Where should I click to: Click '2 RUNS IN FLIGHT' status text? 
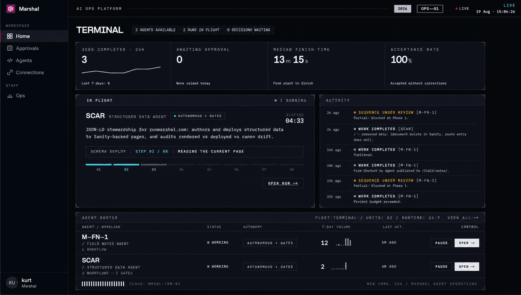click(x=201, y=30)
